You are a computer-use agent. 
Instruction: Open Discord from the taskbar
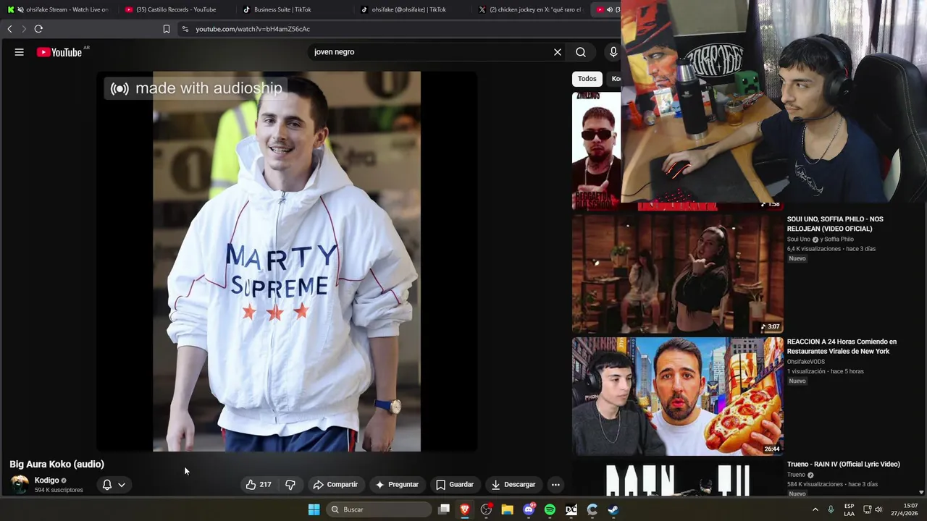(529, 509)
